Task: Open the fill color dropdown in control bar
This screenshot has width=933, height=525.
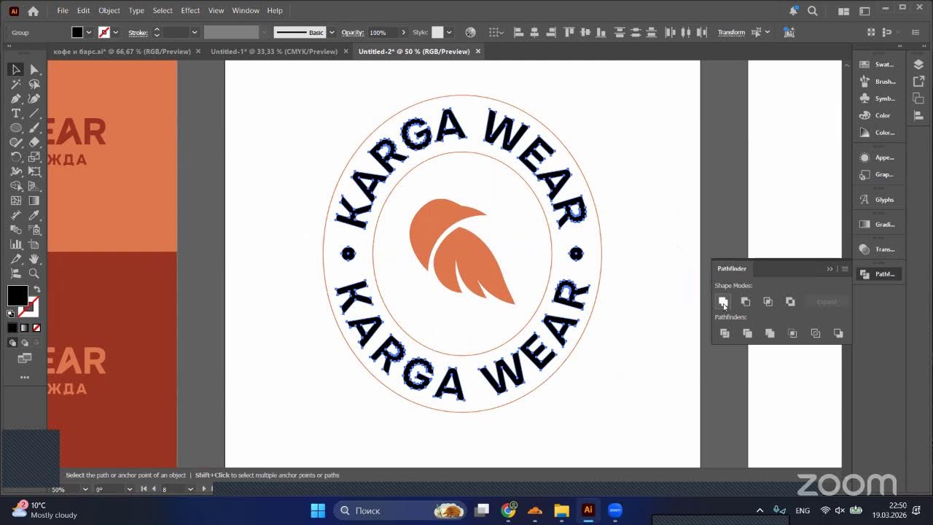Action: 89,33
